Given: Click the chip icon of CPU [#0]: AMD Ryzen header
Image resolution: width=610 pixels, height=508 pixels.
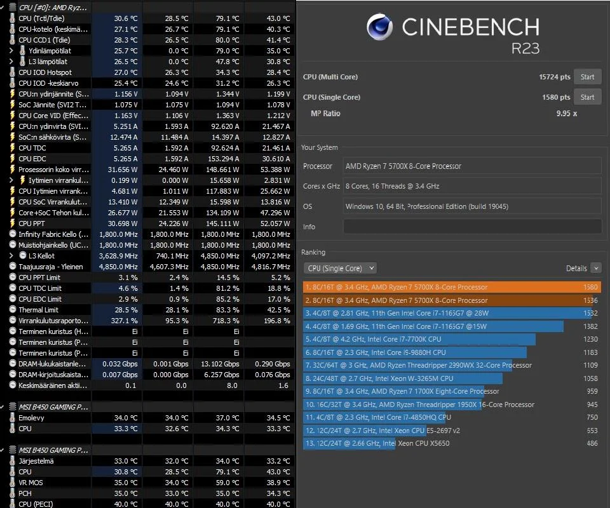Looking at the screenshot, I should (x=13, y=8).
